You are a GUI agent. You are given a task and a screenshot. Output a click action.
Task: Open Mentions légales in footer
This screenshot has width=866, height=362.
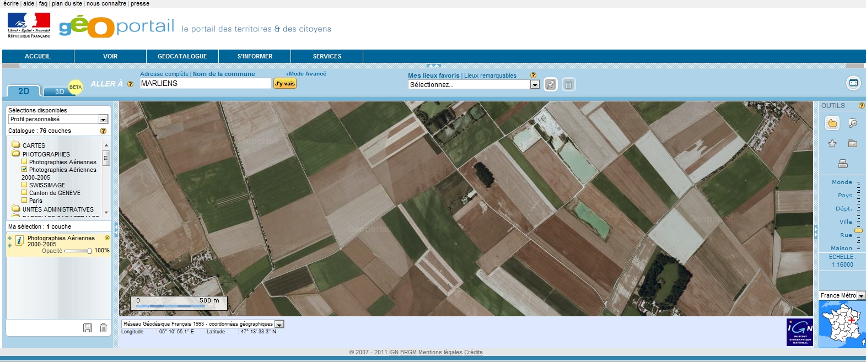pyautogui.click(x=440, y=352)
